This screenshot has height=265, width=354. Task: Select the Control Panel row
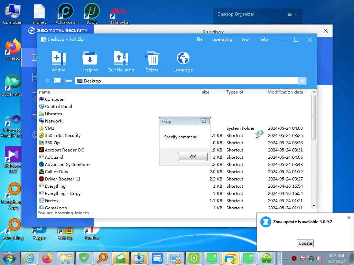coord(174,107)
